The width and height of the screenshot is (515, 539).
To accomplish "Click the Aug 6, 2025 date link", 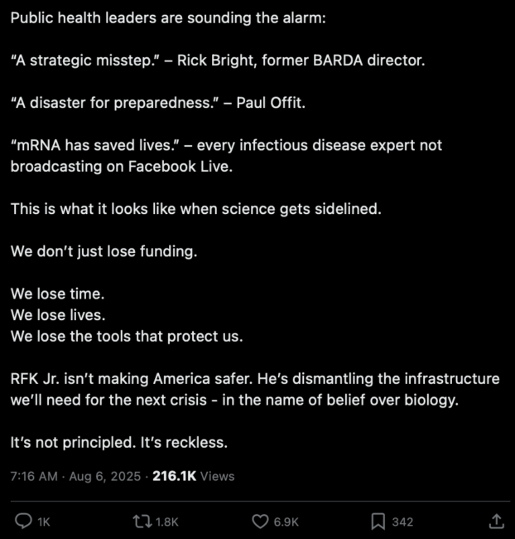I will tap(104, 477).
